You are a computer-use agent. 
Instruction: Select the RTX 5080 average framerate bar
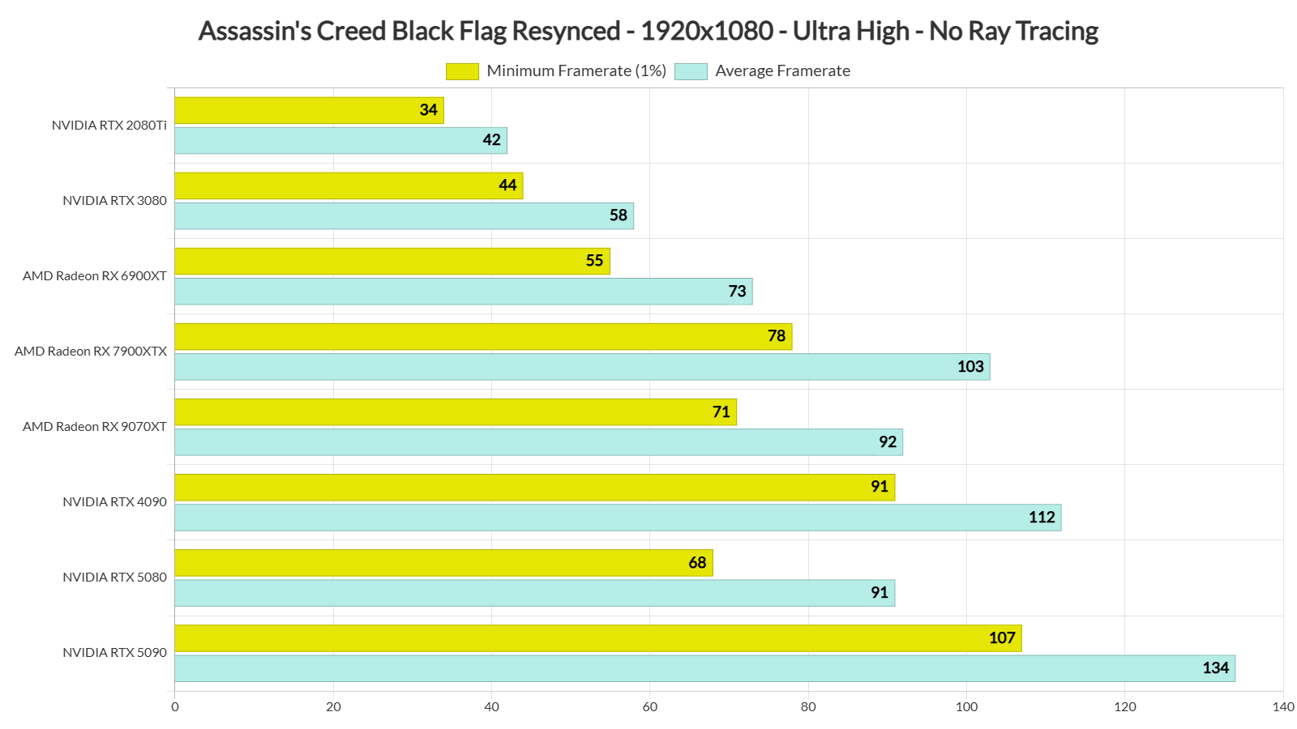point(535,593)
